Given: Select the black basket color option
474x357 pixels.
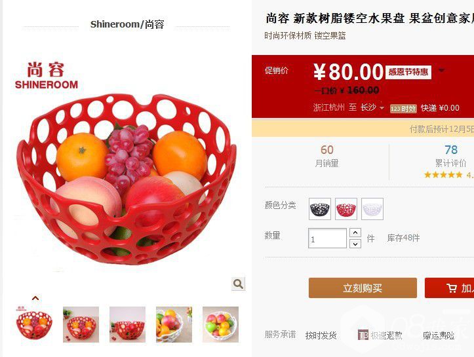Looking at the screenshot, I should click(320, 209).
